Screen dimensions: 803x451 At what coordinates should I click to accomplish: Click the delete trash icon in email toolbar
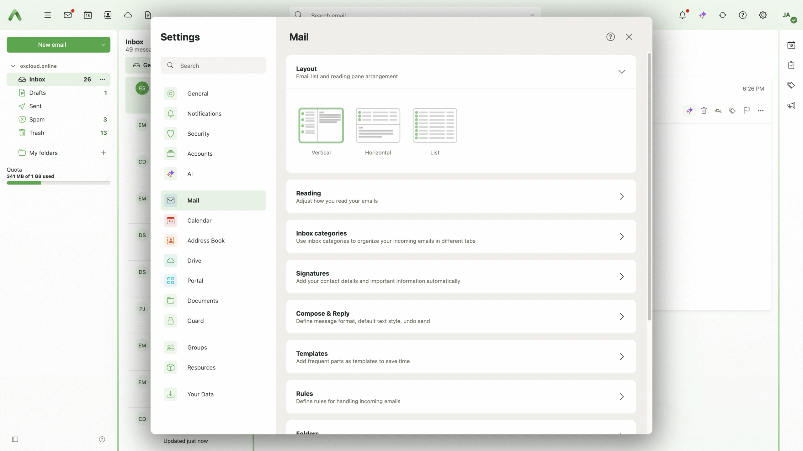[704, 111]
